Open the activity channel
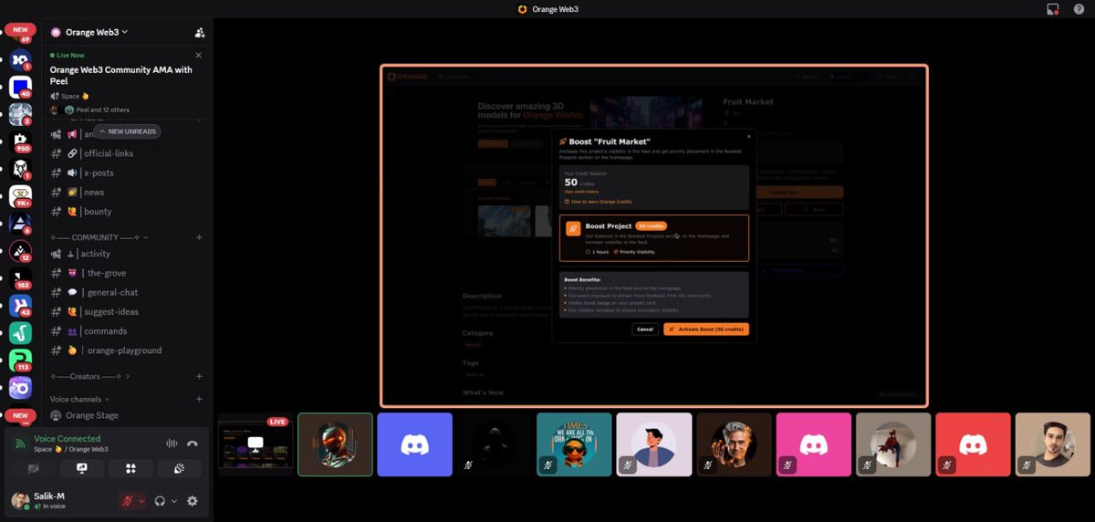The image size is (1095, 522). click(x=127, y=254)
